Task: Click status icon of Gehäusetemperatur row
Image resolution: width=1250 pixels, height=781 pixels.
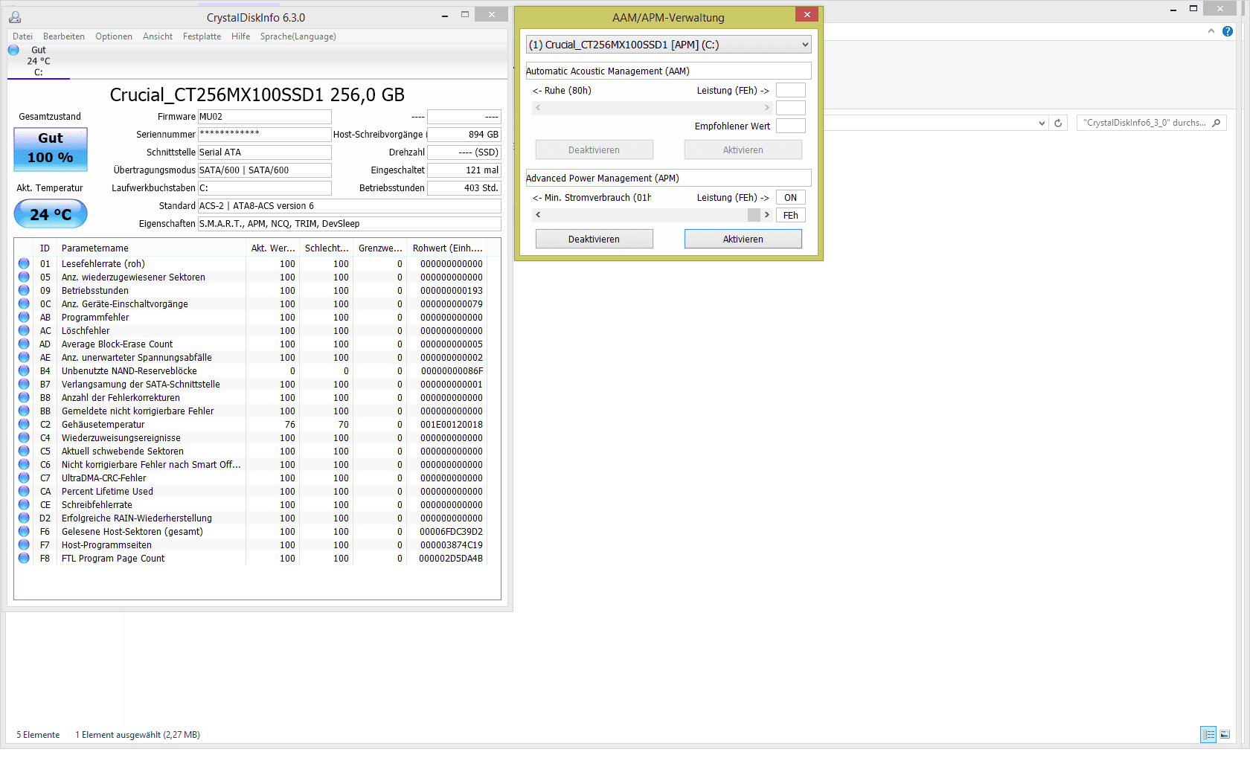Action: pyautogui.click(x=24, y=424)
